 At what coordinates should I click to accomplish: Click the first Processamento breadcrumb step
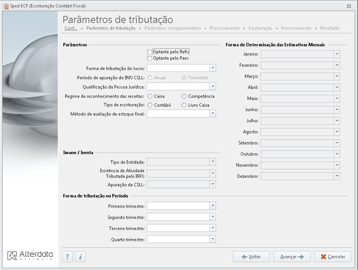coord(225,28)
